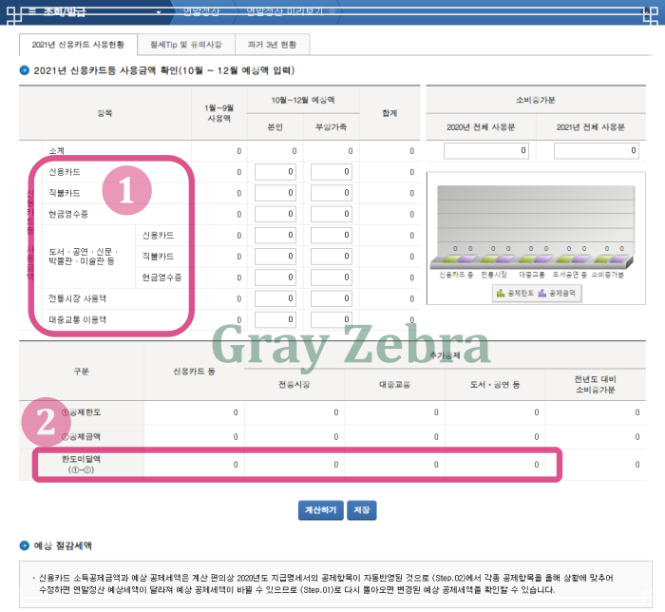
Task: Click the 본인 input for top-level 직불카드 row
Action: tap(275, 193)
